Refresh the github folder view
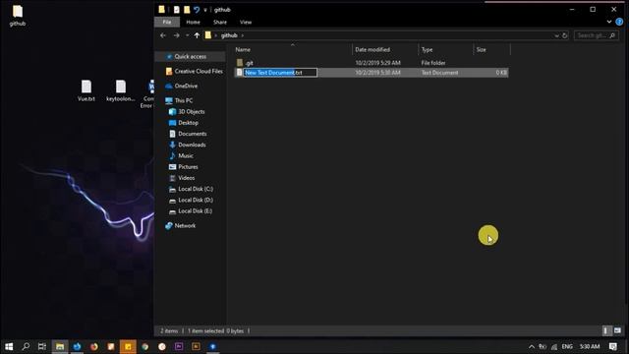629x354 pixels. 565,35
